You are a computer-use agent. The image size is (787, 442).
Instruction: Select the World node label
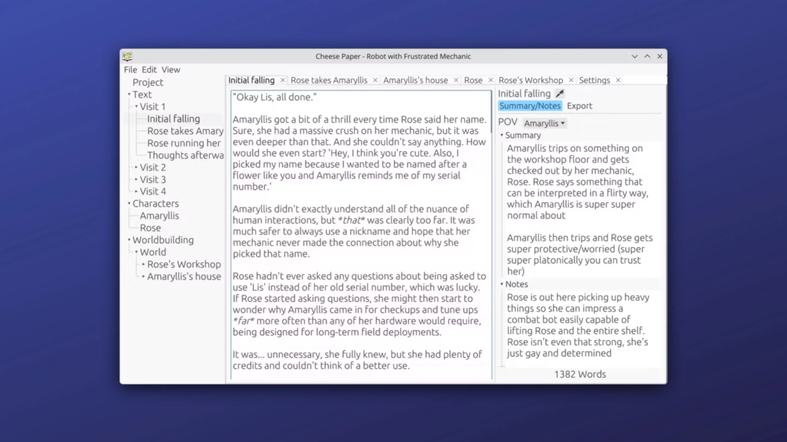click(x=153, y=252)
